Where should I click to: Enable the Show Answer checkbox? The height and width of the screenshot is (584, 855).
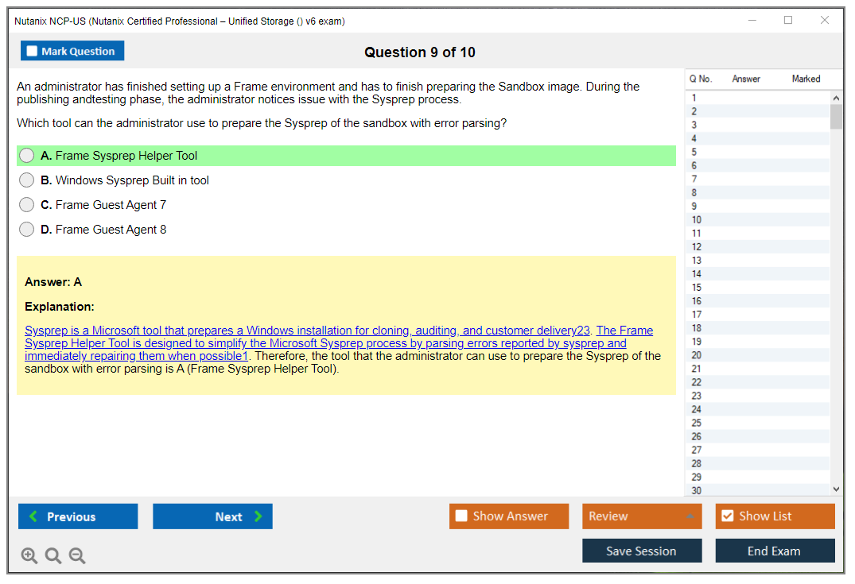point(461,516)
